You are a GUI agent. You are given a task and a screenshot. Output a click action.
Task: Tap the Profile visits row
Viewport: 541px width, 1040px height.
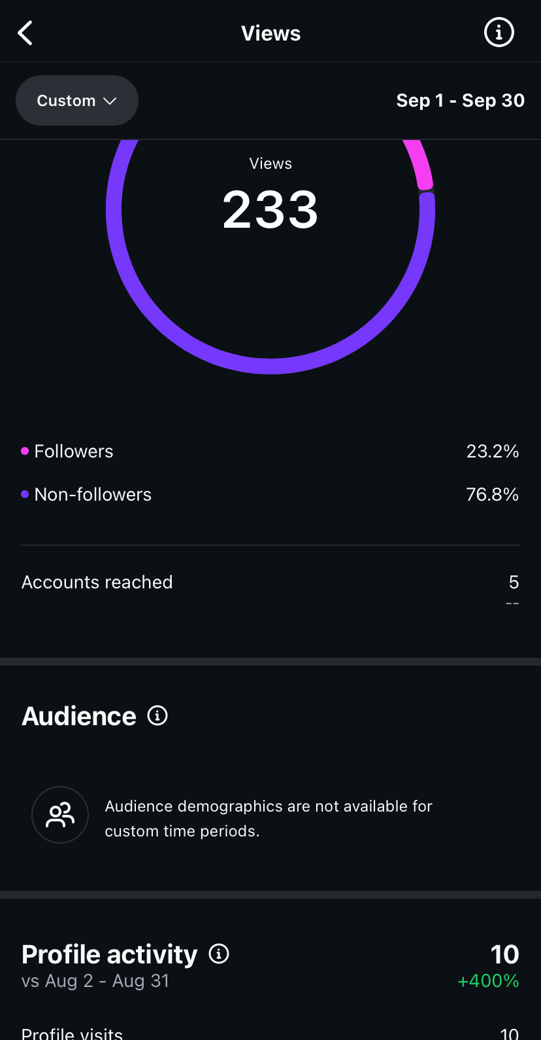click(x=270, y=1033)
